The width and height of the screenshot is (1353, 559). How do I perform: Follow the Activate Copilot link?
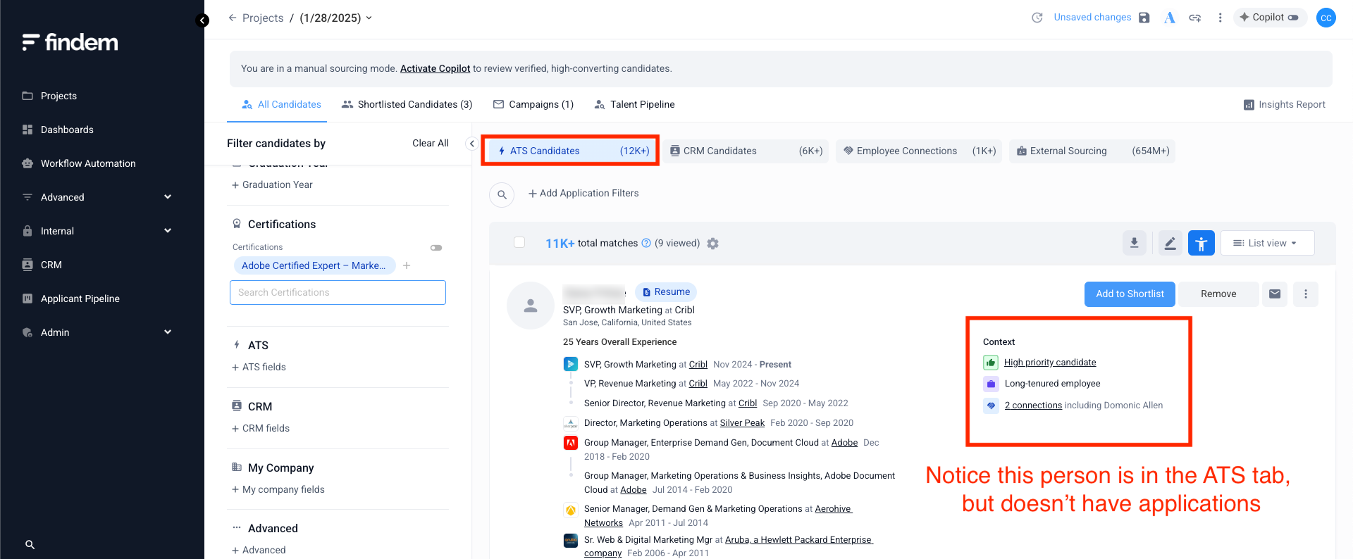(x=435, y=68)
